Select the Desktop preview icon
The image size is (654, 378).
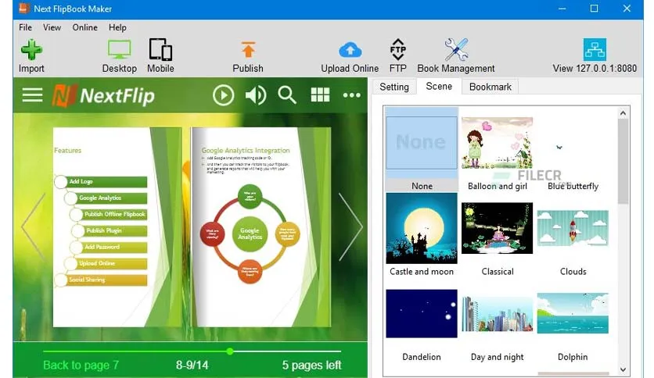[119, 50]
